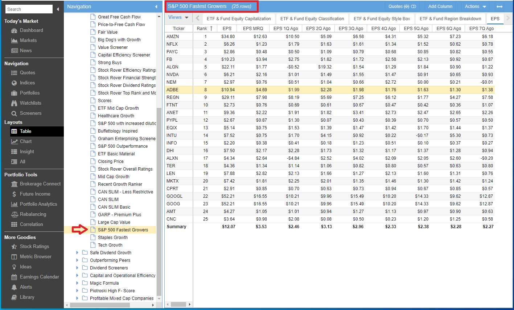Click the Add Column button
Image resolution: width=514 pixels, height=310 pixels.
(440, 7)
